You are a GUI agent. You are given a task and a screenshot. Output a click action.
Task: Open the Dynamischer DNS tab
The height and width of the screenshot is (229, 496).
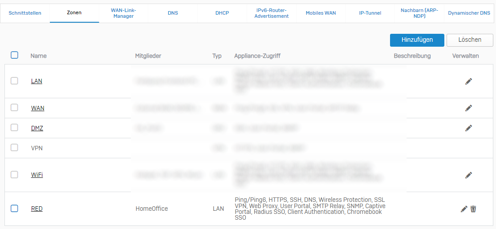(x=469, y=13)
